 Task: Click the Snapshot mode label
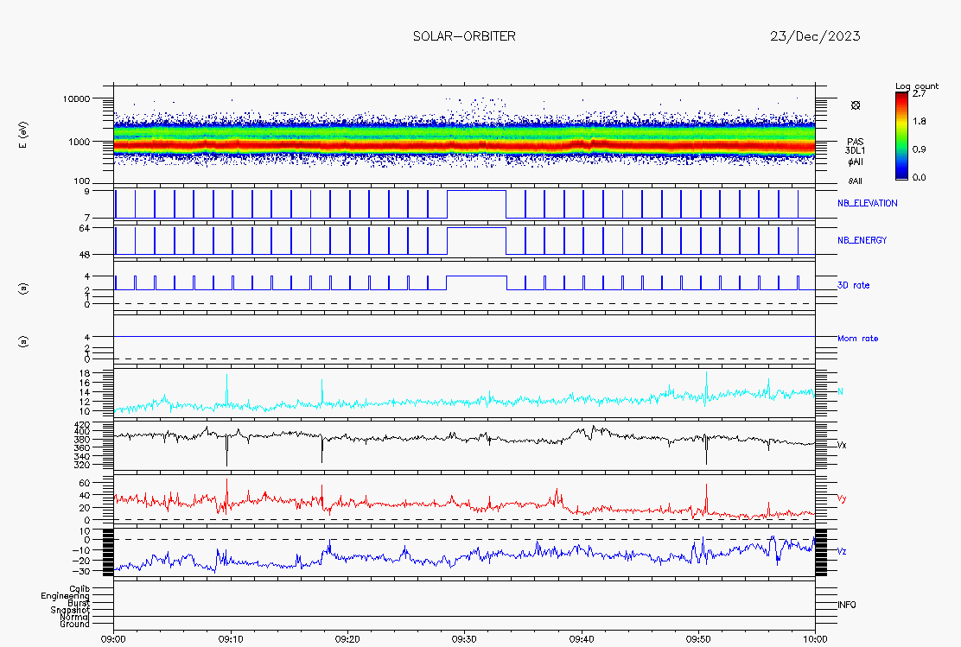coord(70,610)
